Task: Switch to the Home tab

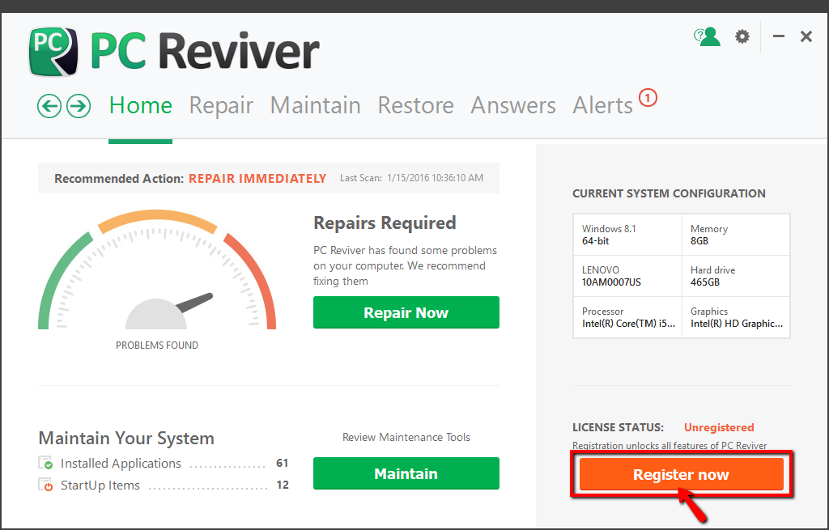Action: [141, 105]
